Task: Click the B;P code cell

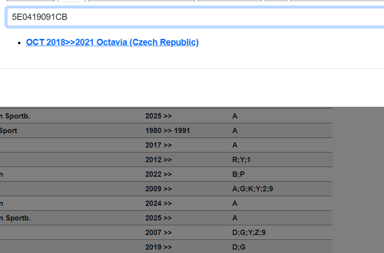Action: 238,174
